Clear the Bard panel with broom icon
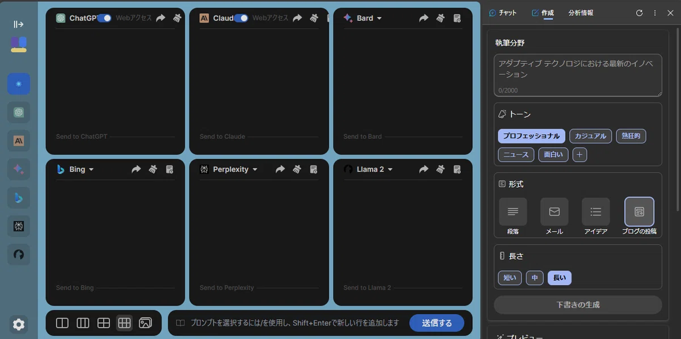The width and height of the screenshot is (681, 339). pos(440,18)
